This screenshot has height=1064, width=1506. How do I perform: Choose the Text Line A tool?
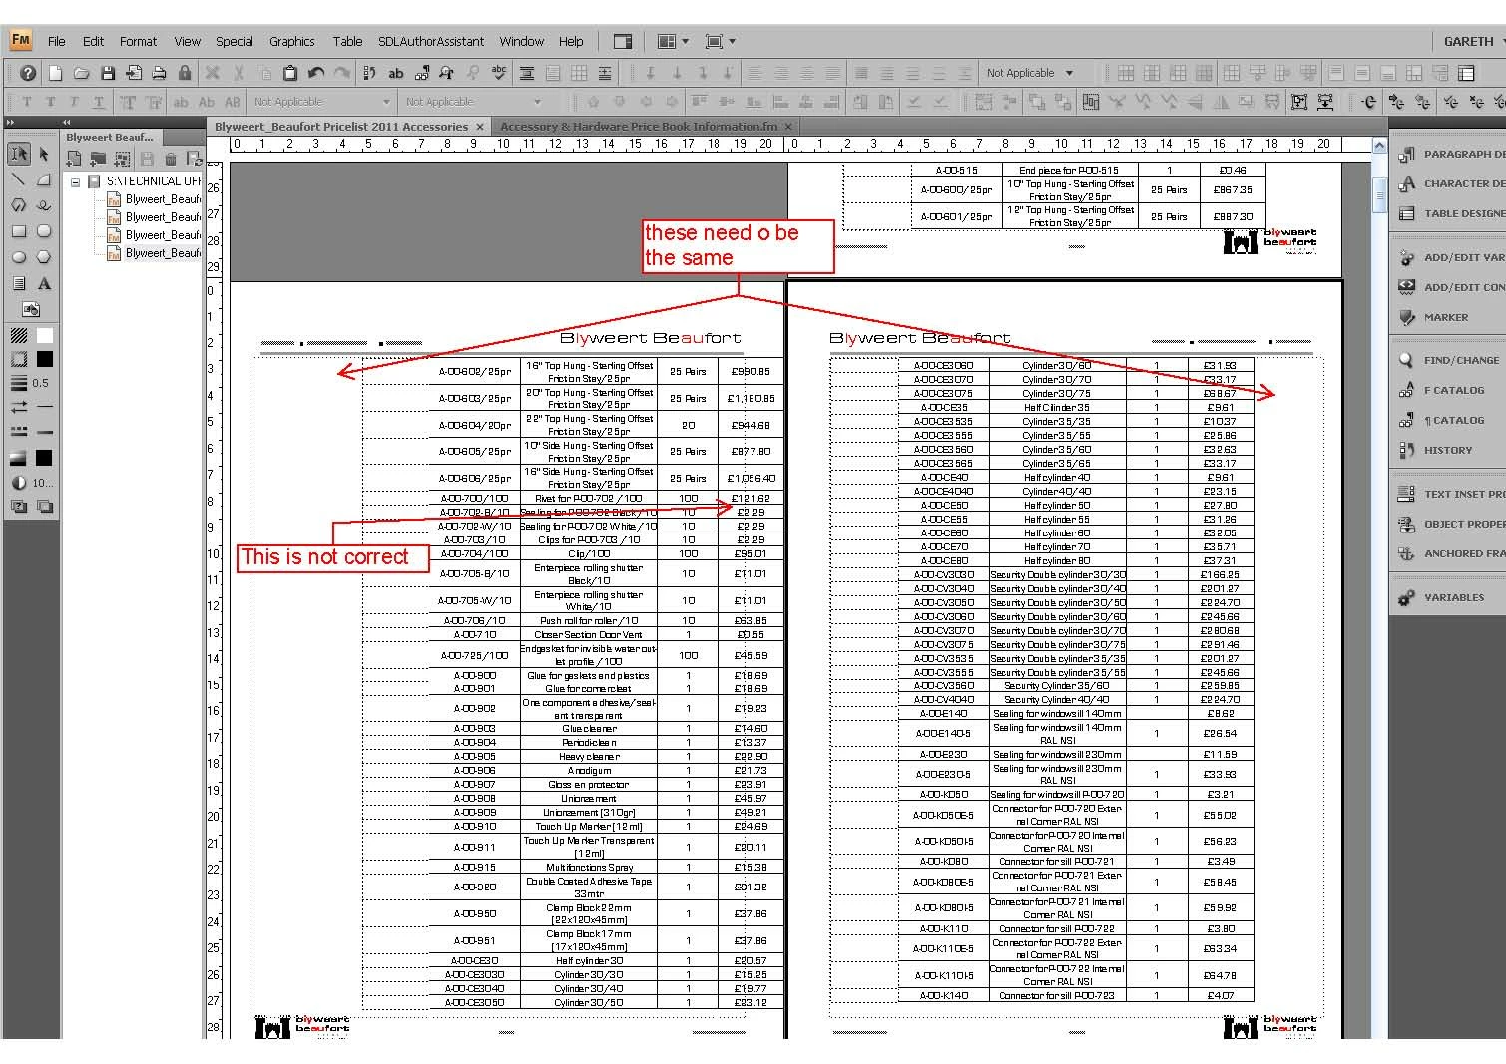click(x=44, y=283)
